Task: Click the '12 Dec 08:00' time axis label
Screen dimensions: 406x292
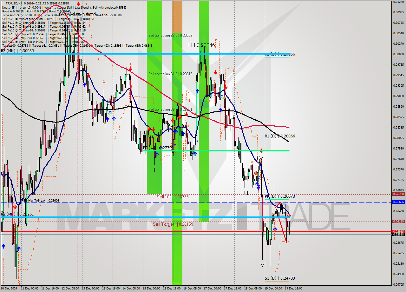Action: (x=70, y=289)
